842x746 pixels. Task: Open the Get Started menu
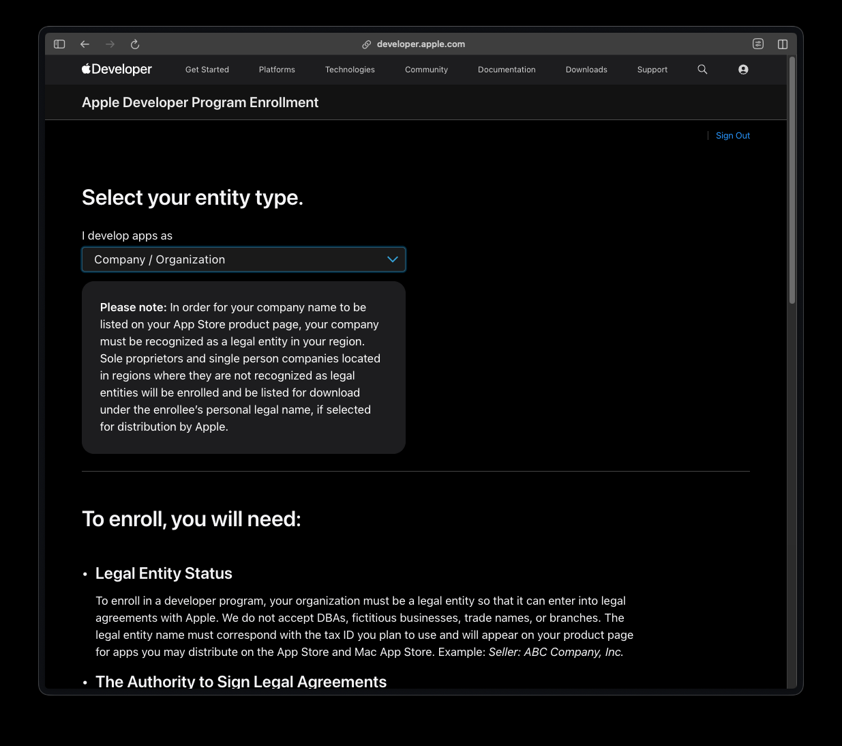click(x=207, y=70)
